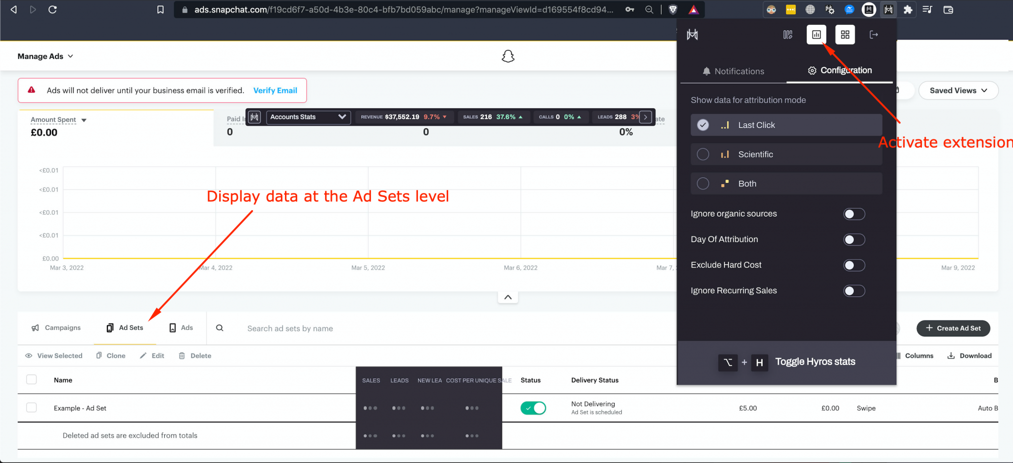This screenshot has height=463, width=1013.
Task: Enable Ignore organic sources
Action: click(x=854, y=214)
